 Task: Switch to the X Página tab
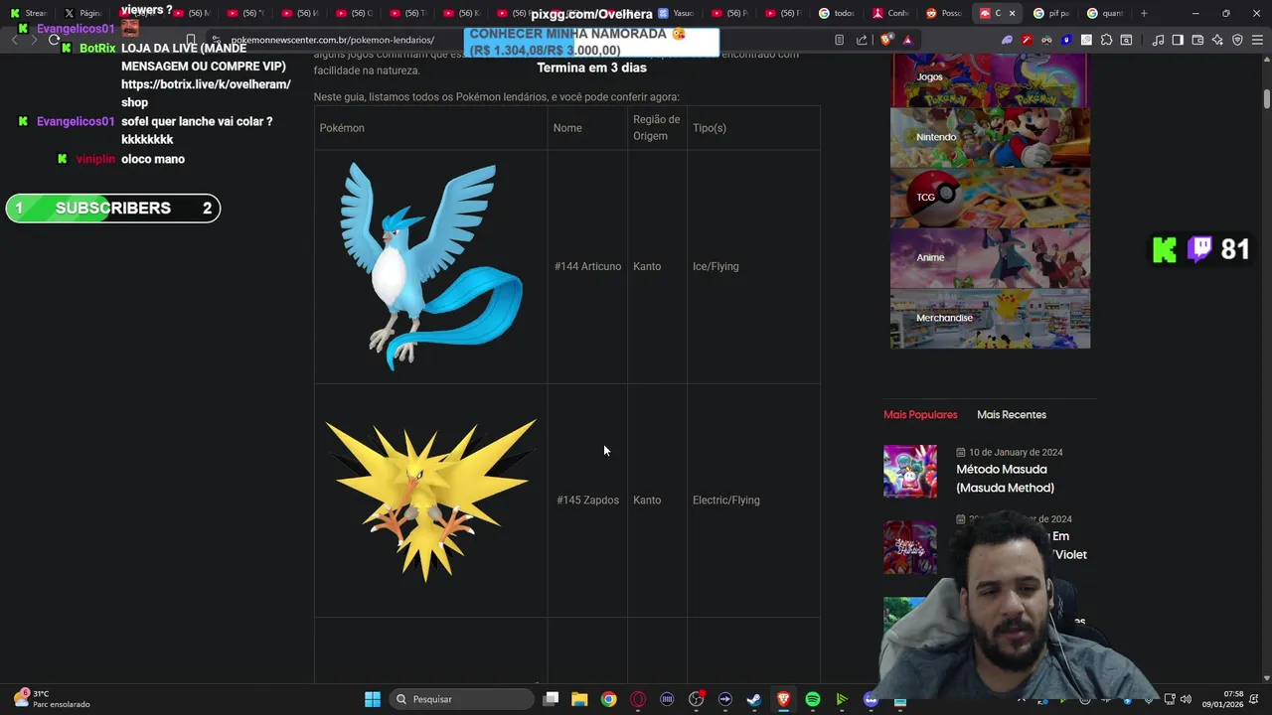click(83, 13)
